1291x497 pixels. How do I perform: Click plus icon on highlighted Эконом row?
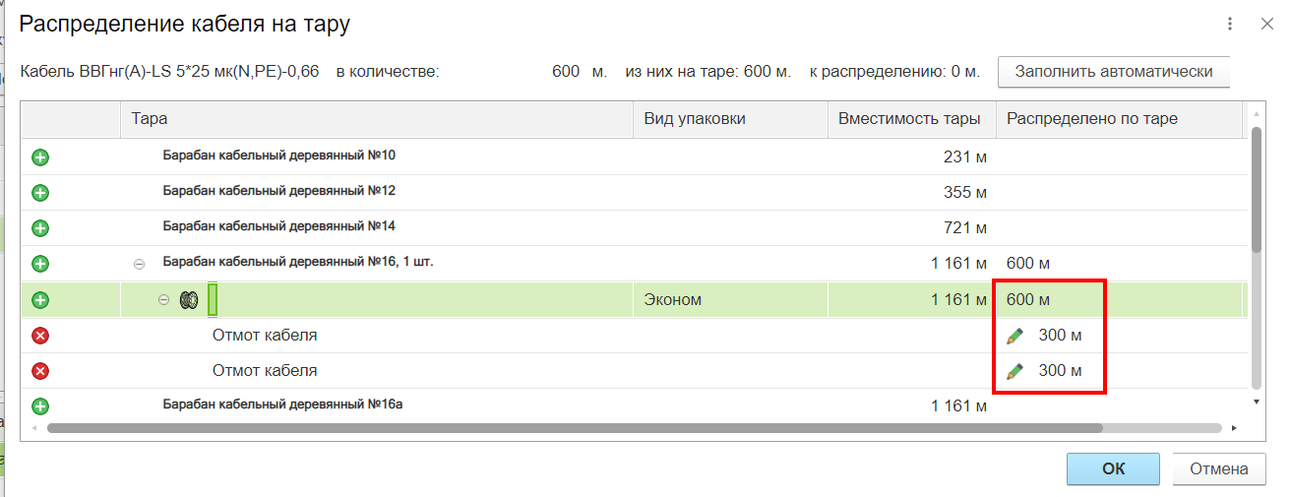[x=40, y=300]
